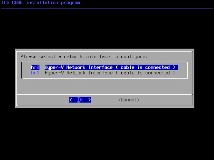Click "Hyper-V Network Interface" label in hn0 row
This screenshot has width=214, height=160.
tap(78, 67)
